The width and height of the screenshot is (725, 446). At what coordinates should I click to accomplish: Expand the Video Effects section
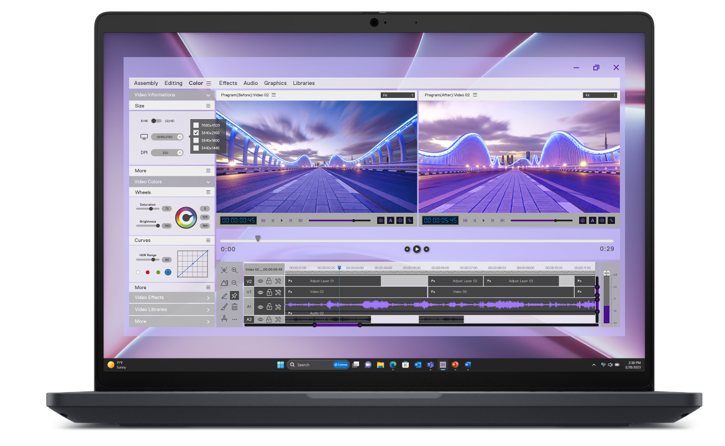point(172,298)
